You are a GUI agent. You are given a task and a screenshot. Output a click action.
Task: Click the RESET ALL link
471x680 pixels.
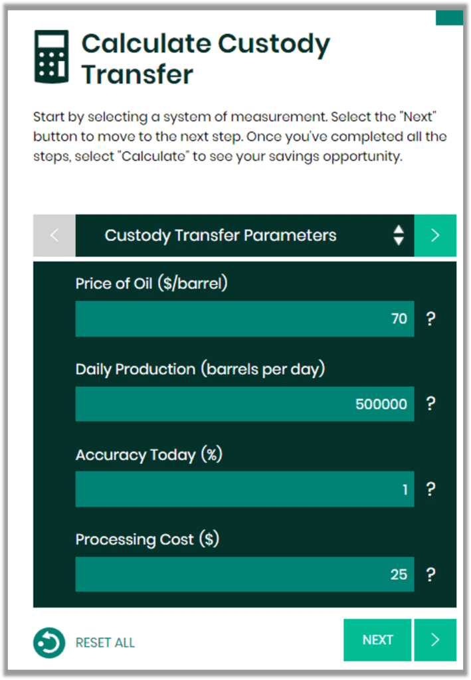[x=105, y=643]
